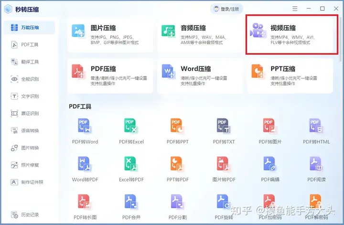Minimize the 秒转压缩 window

click(x=309, y=9)
